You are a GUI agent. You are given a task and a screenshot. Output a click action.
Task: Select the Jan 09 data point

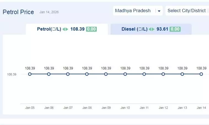click(106, 74)
